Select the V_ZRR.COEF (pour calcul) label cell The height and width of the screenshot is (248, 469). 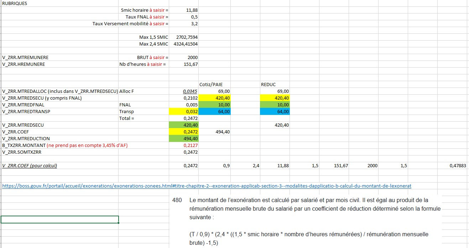coord(30,166)
